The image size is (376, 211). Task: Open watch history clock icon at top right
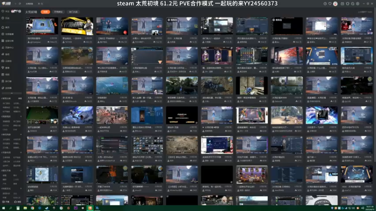(x=325, y=4)
